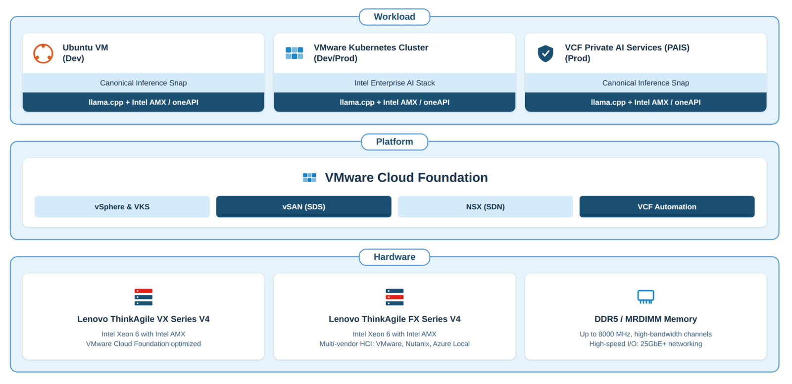Click Lenovo ThinkAgile FX Series V4 heading

click(395, 319)
